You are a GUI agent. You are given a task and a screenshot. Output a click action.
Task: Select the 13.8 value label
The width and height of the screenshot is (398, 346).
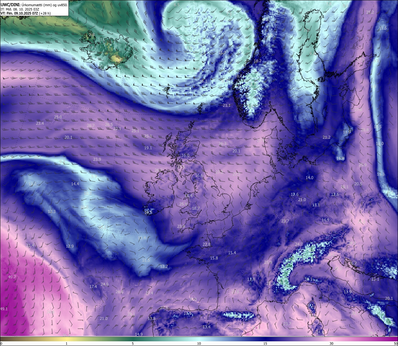[151, 319]
